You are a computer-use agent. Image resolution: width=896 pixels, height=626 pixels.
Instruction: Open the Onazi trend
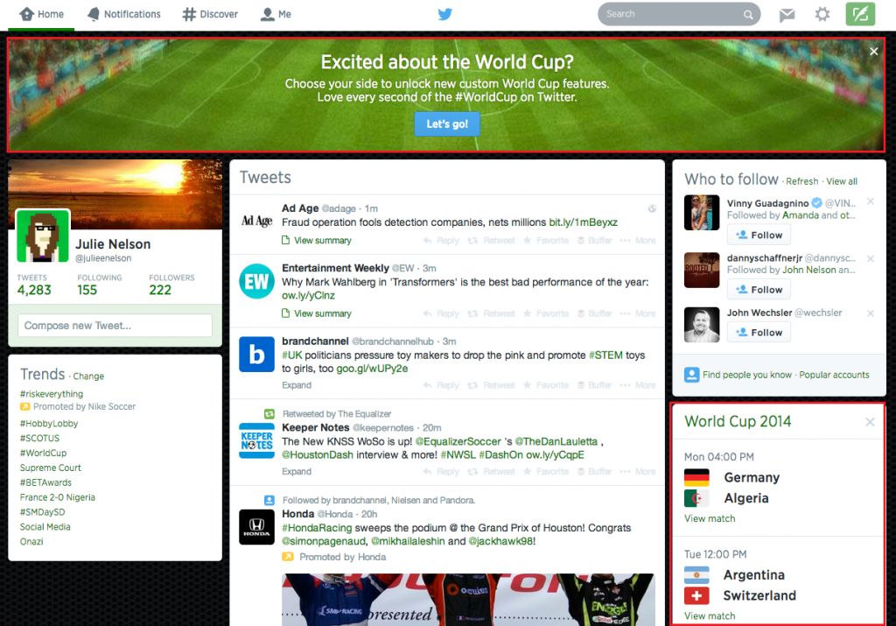coord(31,541)
